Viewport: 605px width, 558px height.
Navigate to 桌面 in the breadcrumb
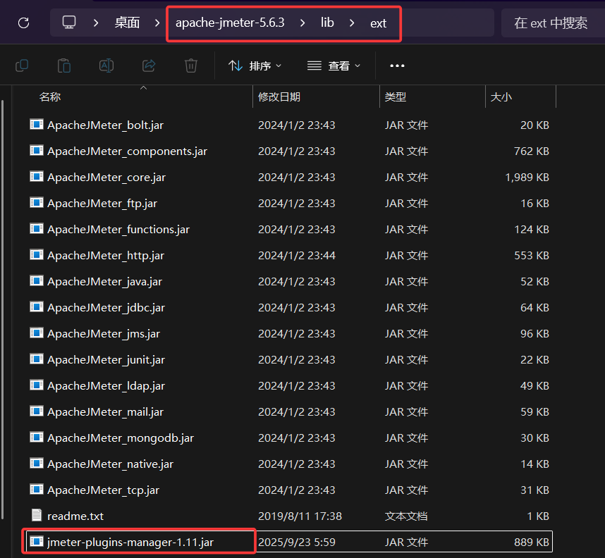[x=127, y=23]
